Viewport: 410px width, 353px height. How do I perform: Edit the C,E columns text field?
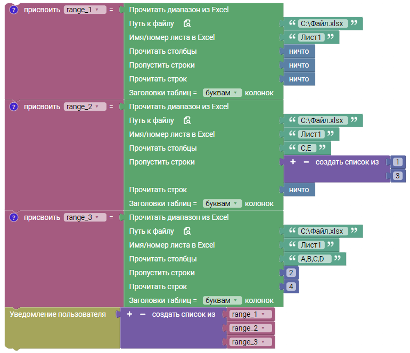pyautogui.click(x=307, y=148)
